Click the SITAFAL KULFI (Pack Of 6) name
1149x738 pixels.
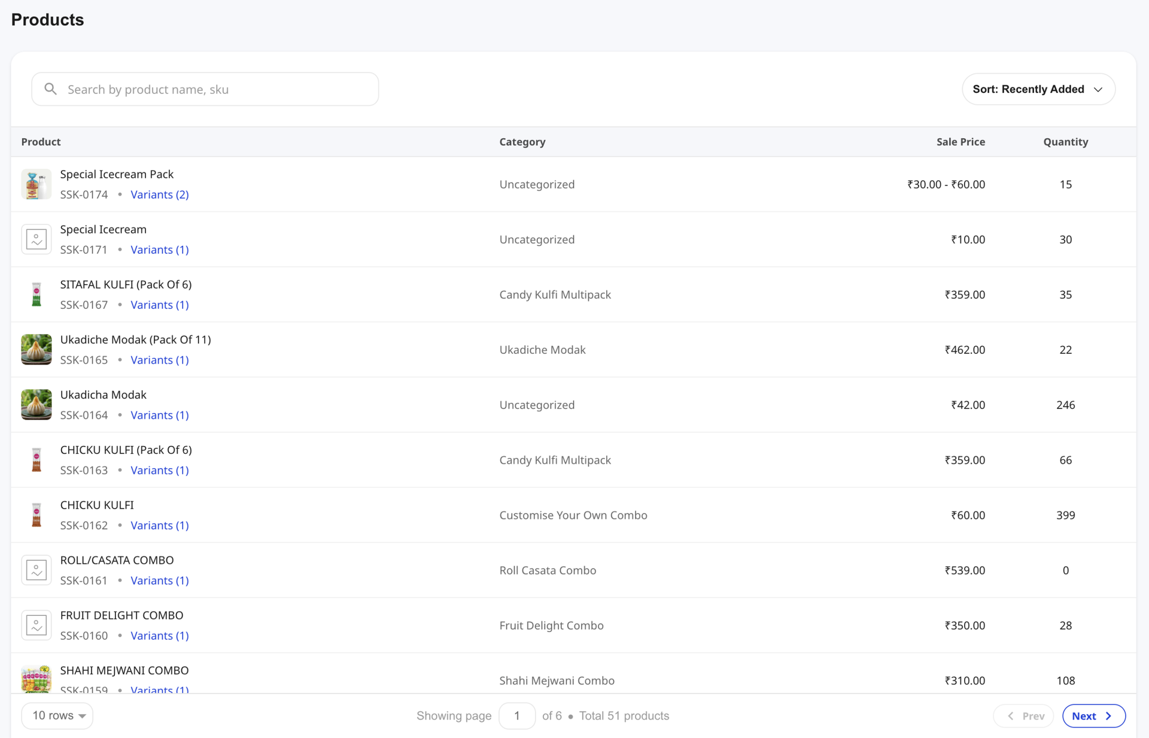[x=126, y=284]
